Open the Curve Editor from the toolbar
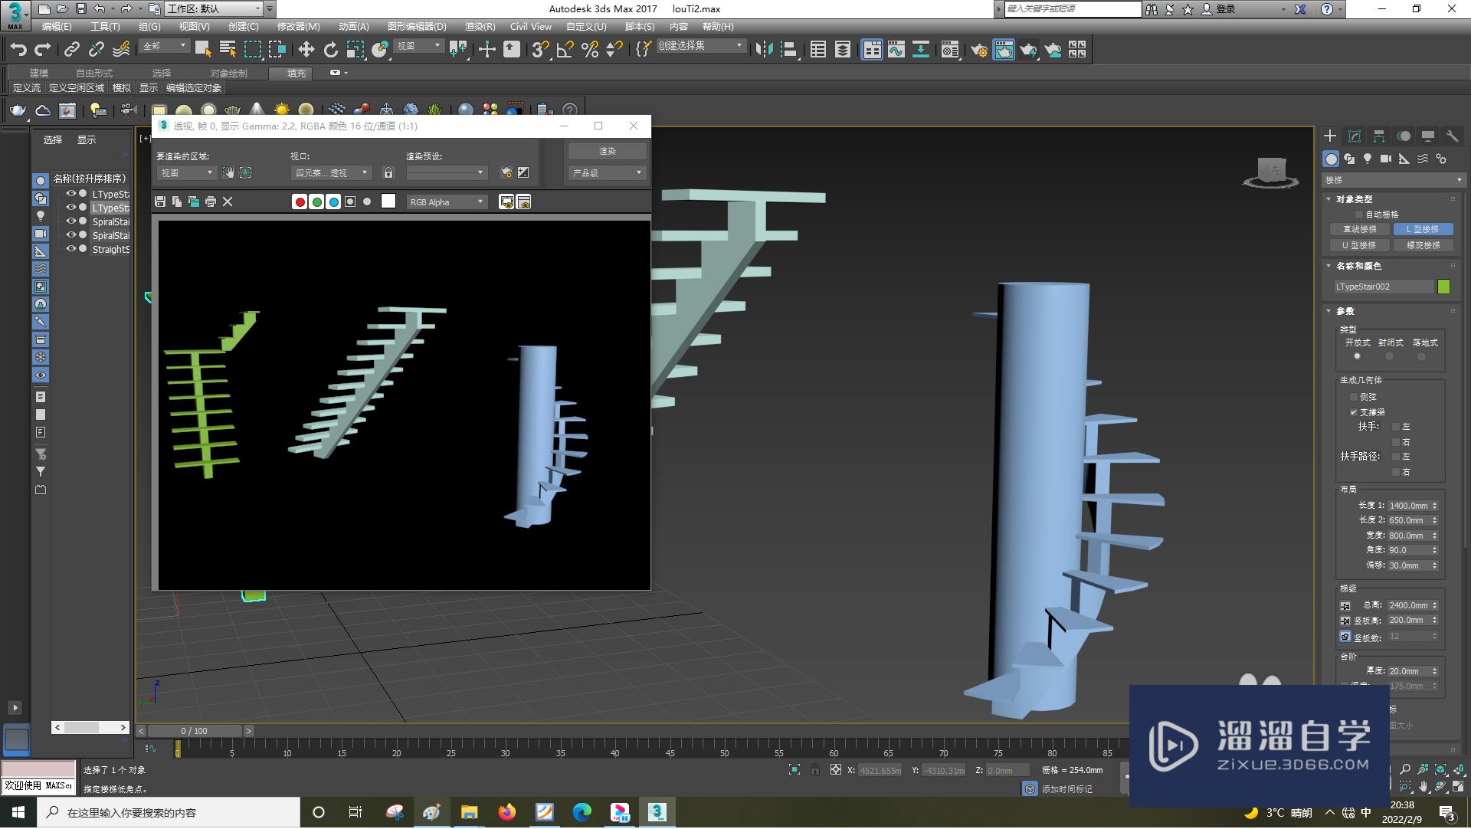The image size is (1471, 829). (x=896, y=50)
